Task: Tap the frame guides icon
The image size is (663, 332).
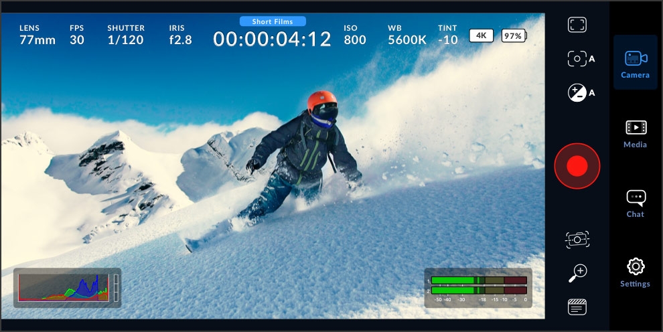Action: pos(577,25)
